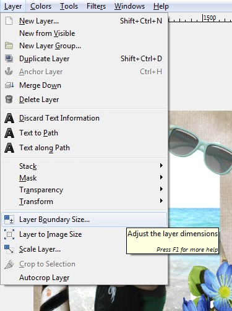Click the Shift+Ctrl+N shortcut text

(141, 21)
